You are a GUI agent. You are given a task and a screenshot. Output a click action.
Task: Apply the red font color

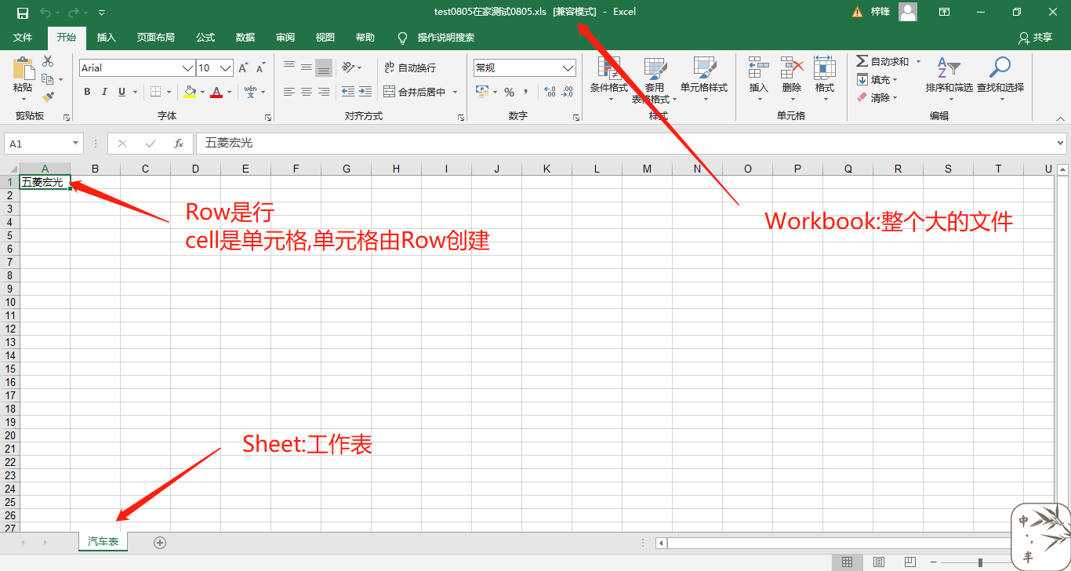216,92
